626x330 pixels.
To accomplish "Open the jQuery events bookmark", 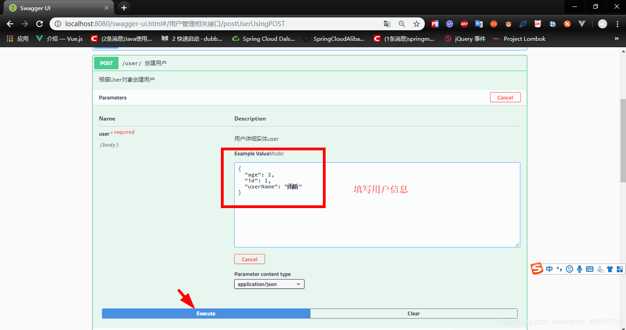I will pyautogui.click(x=465, y=39).
